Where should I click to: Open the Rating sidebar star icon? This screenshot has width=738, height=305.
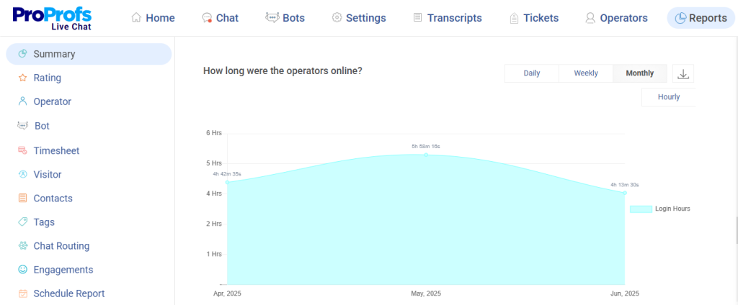click(x=22, y=78)
